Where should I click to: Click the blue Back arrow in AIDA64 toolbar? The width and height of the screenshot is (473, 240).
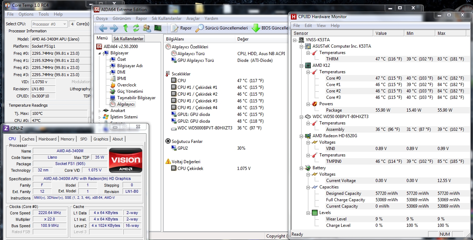coord(103,28)
